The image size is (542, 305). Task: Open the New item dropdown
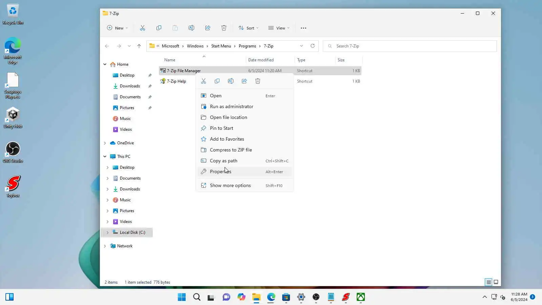[117, 28]
